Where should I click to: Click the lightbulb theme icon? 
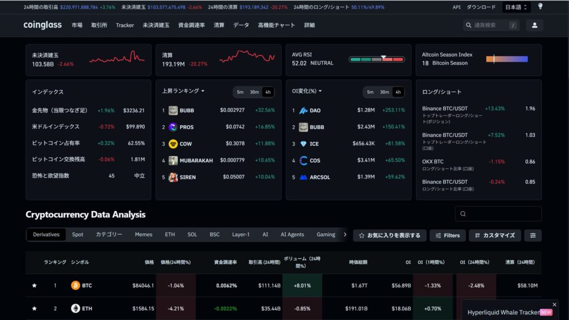(x=540, y=7)
